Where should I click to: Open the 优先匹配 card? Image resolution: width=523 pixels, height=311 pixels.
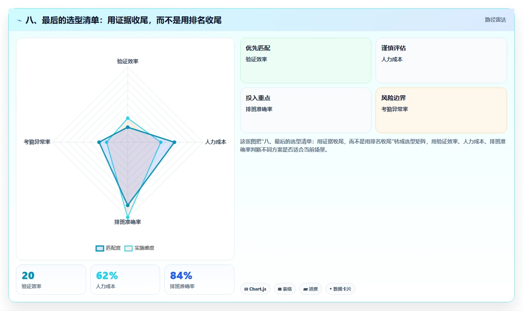pyautogui.click(x=306, y=60)
